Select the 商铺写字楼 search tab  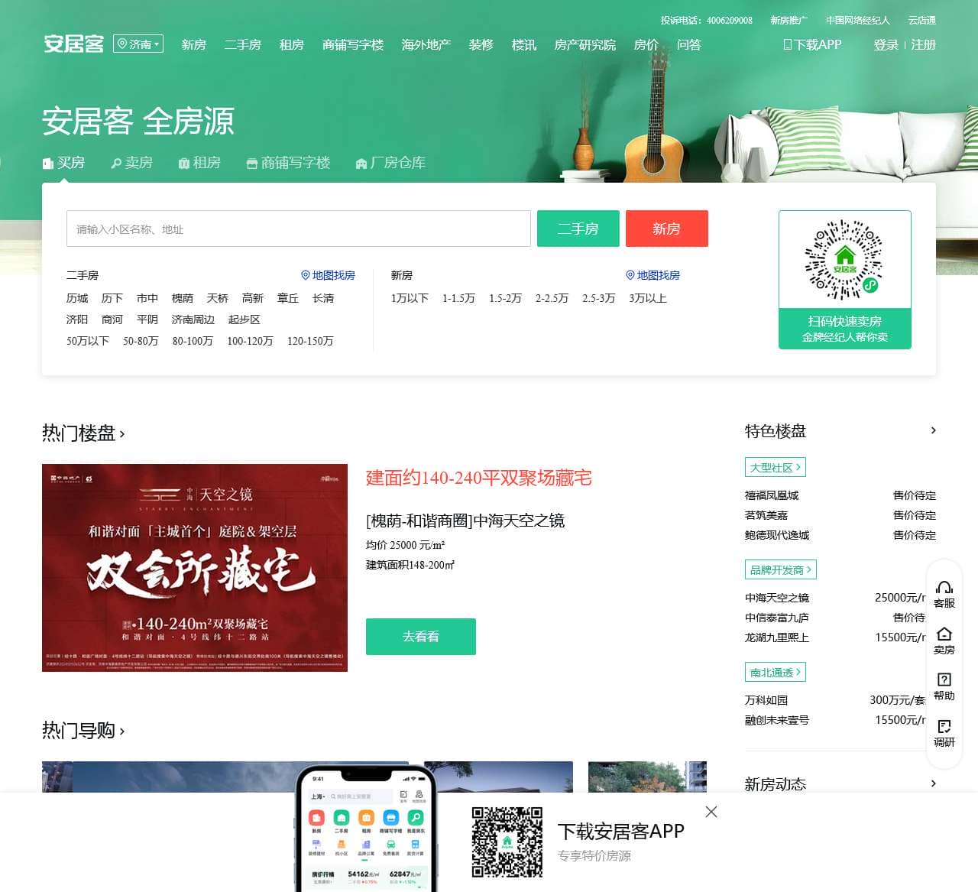pyautogui.click(x=288, y=163)
